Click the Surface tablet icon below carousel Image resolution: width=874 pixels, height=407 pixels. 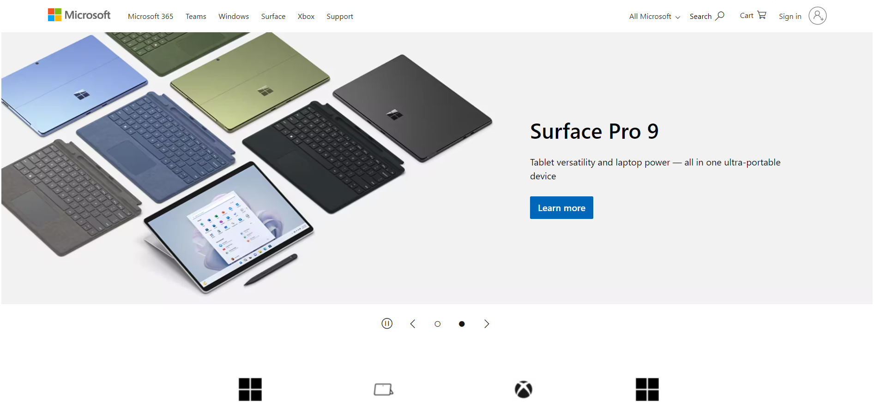pos(384,389)
